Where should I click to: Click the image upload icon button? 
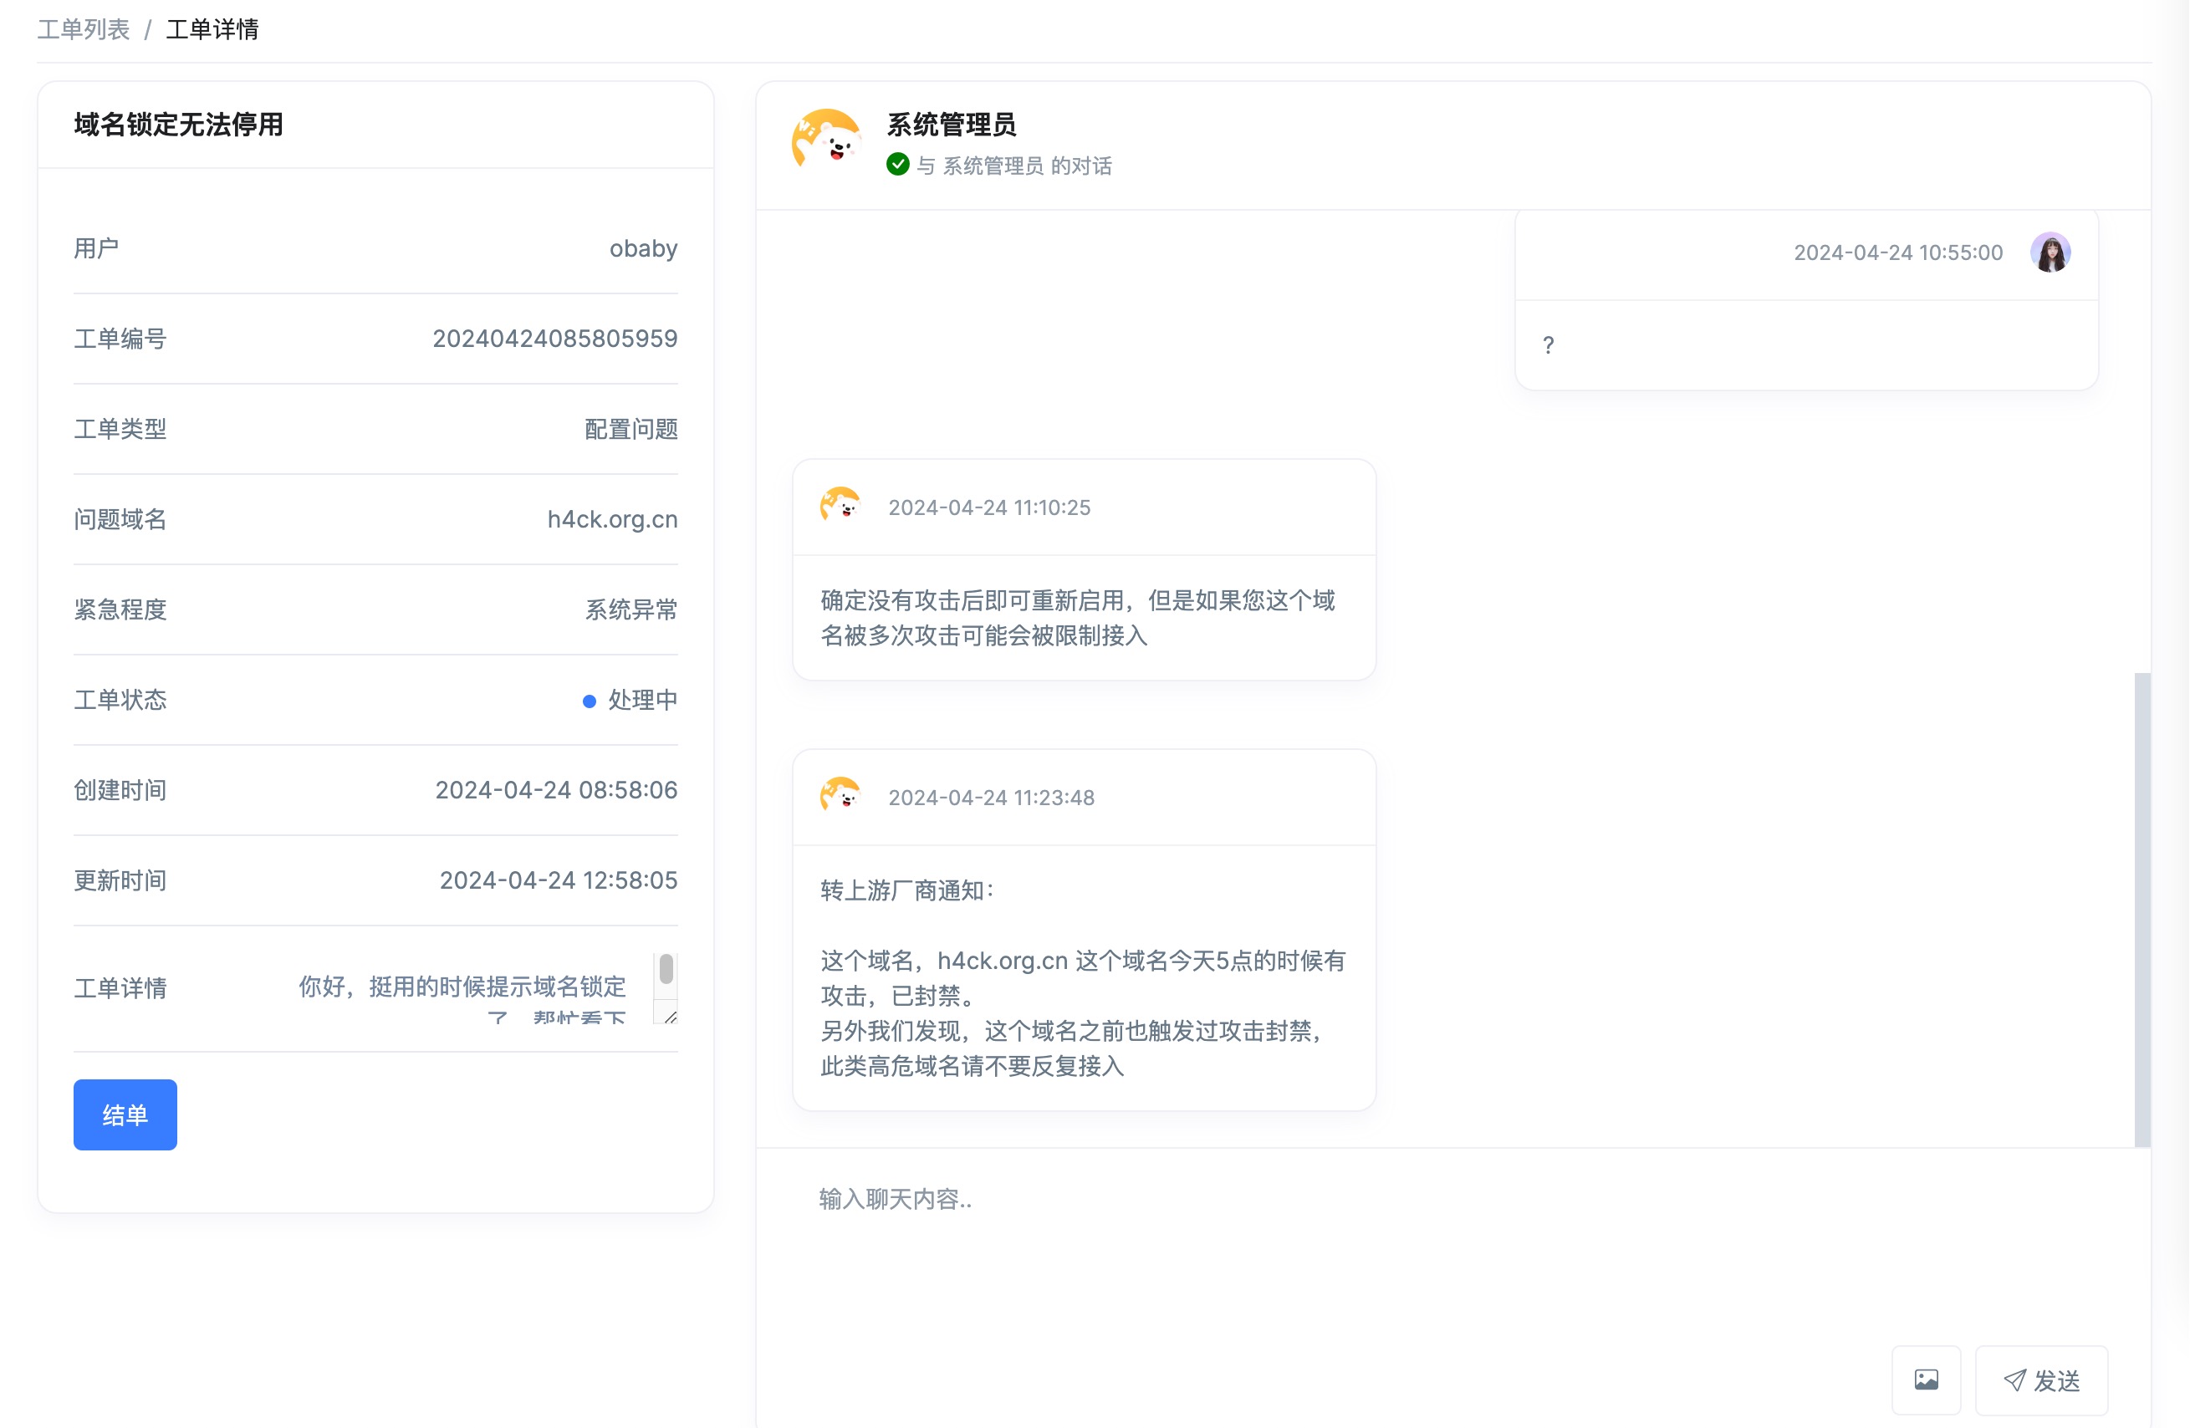point(1926,1380)
